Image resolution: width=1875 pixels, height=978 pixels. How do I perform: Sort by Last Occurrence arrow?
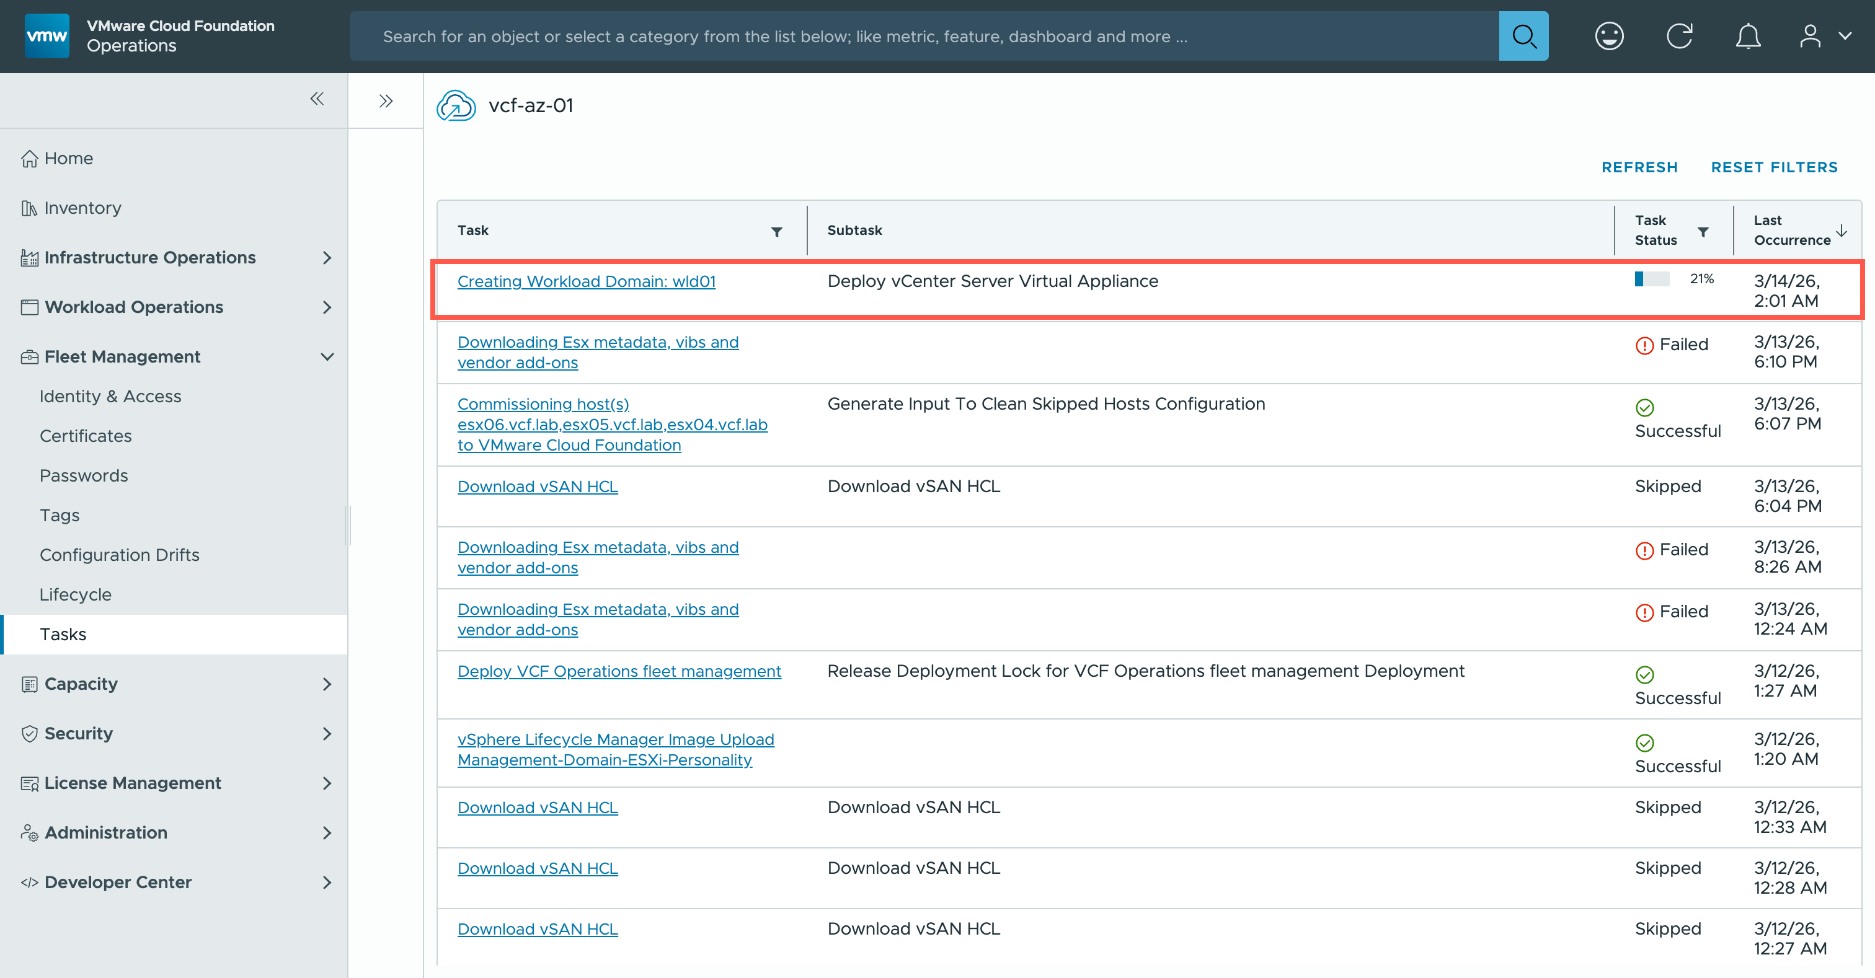[1842, 231]
